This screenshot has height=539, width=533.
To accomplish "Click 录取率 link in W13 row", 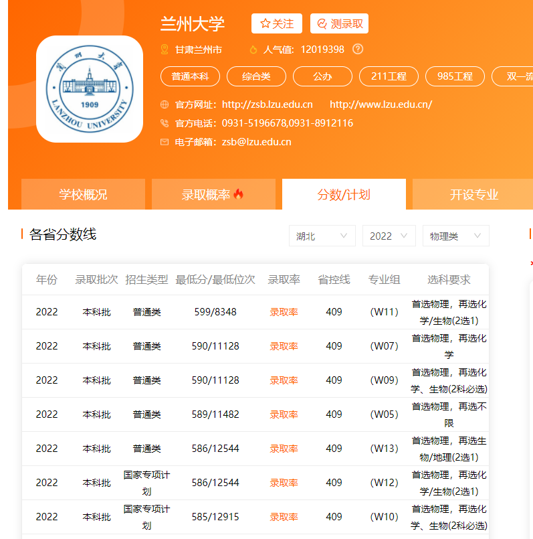I will pos(284,449).
